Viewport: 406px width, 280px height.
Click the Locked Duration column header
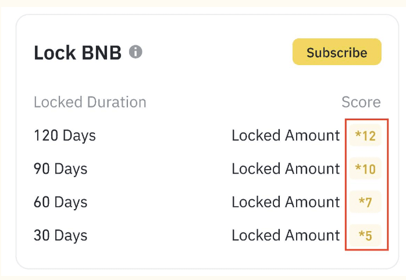[x=90, y=102]
